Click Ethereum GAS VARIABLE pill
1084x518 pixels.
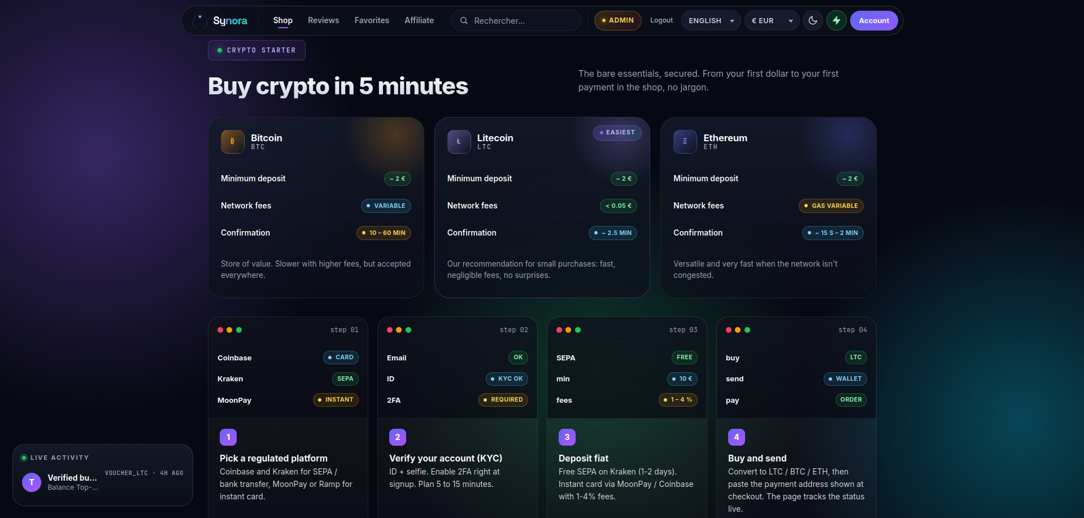[831, 206]
